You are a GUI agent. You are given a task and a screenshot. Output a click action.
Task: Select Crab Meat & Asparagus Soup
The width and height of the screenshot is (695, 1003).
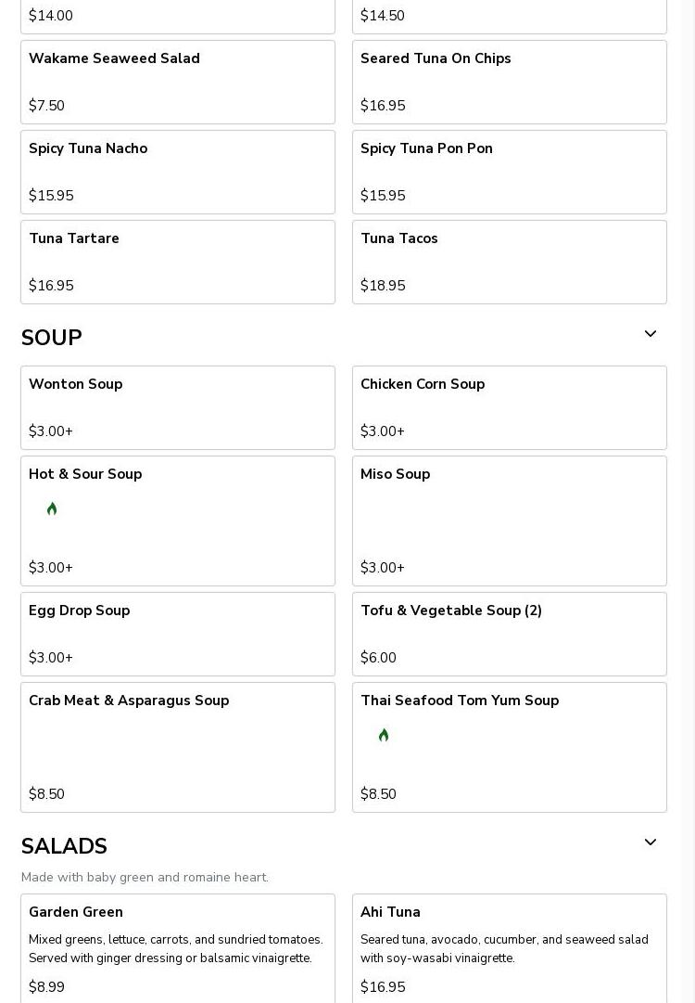pos(178,747)
